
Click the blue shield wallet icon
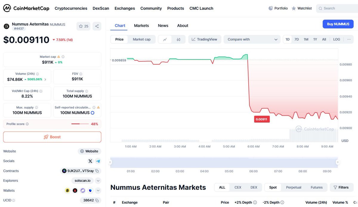90,191
